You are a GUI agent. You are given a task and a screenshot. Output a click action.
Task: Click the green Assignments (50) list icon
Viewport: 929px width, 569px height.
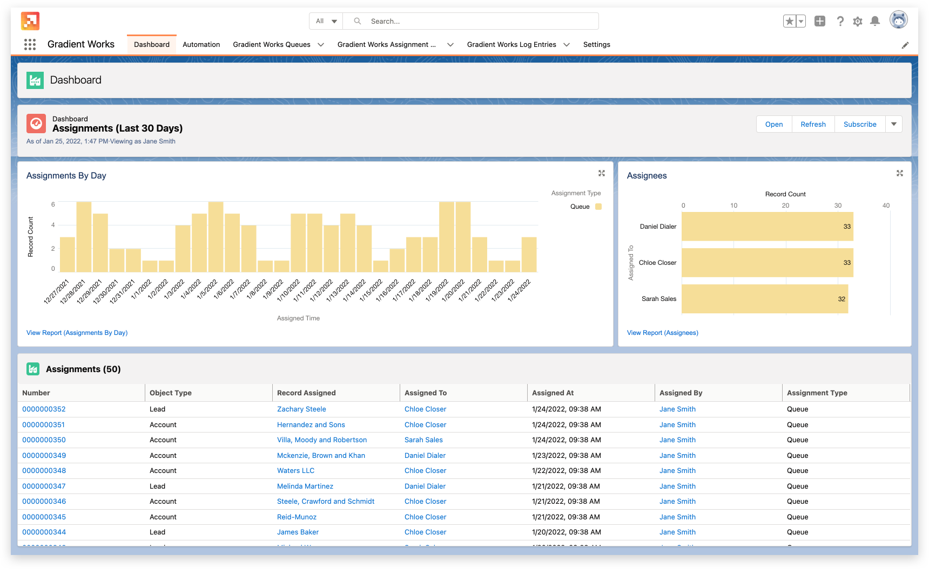tap(33, 369)
